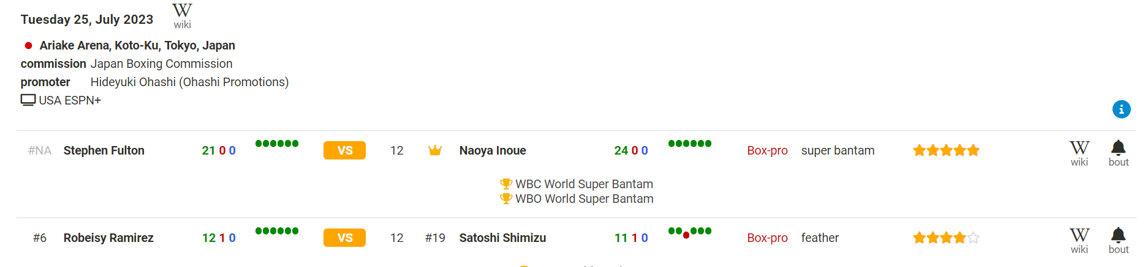Screen dimensions: 1147x267
Task: Click Satoshi Shimizu's last-six results dots
Action: [690, 232]
